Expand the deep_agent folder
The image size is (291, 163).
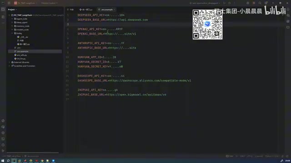click(x=12, y=22)
